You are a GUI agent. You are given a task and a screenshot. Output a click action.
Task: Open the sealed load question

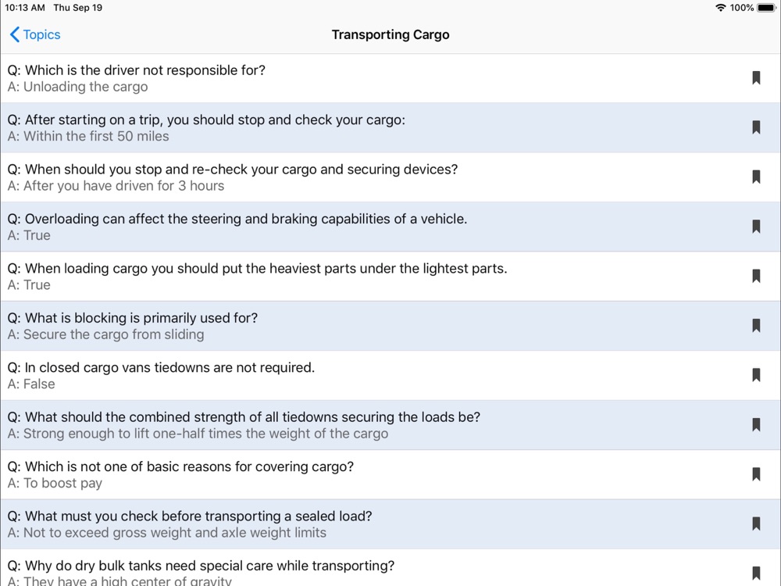[312, 523]
